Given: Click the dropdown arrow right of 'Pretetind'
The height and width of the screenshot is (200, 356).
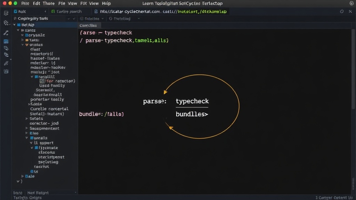Looking at the screenshot, I should click(x=138, y=19).
